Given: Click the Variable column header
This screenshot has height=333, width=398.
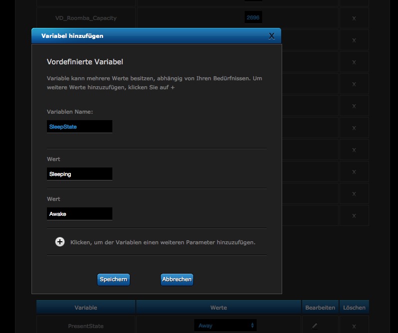Looking at the screenshot, I should (x=86, y=308).
